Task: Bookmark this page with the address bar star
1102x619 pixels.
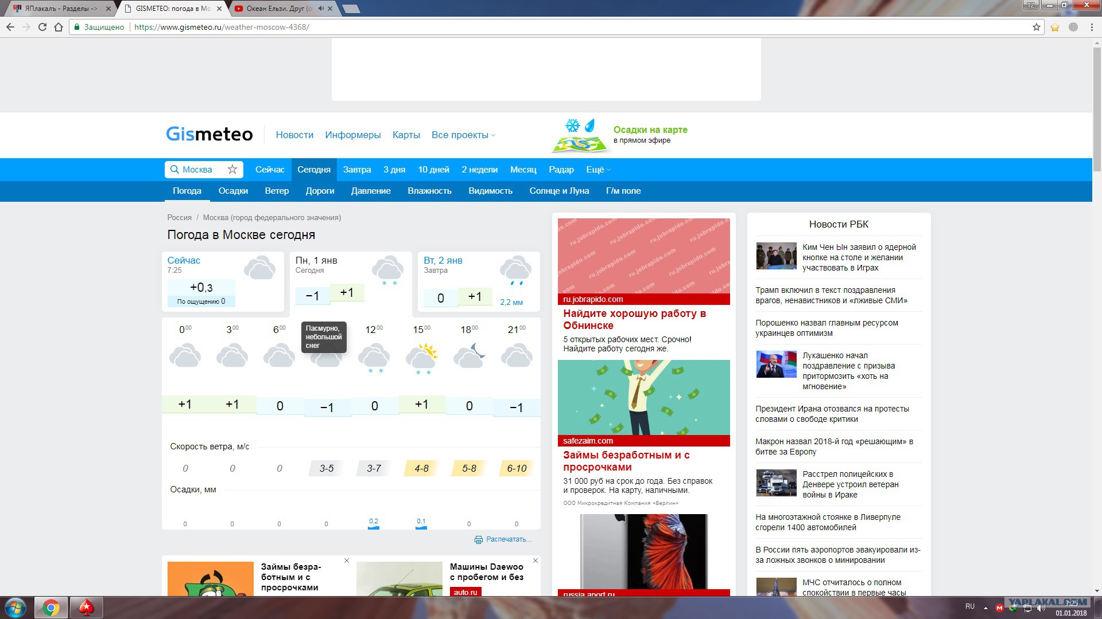Action: coord(1037,27)
